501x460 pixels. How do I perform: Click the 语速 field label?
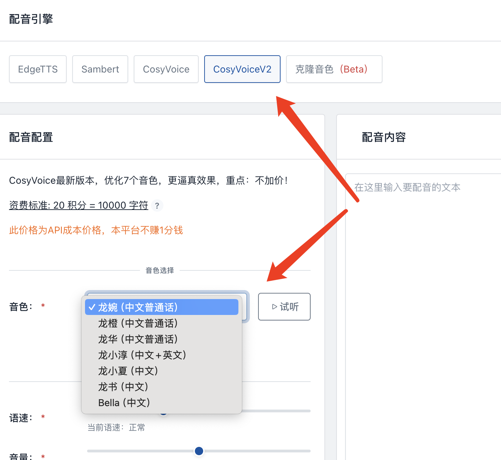(21, 418)
